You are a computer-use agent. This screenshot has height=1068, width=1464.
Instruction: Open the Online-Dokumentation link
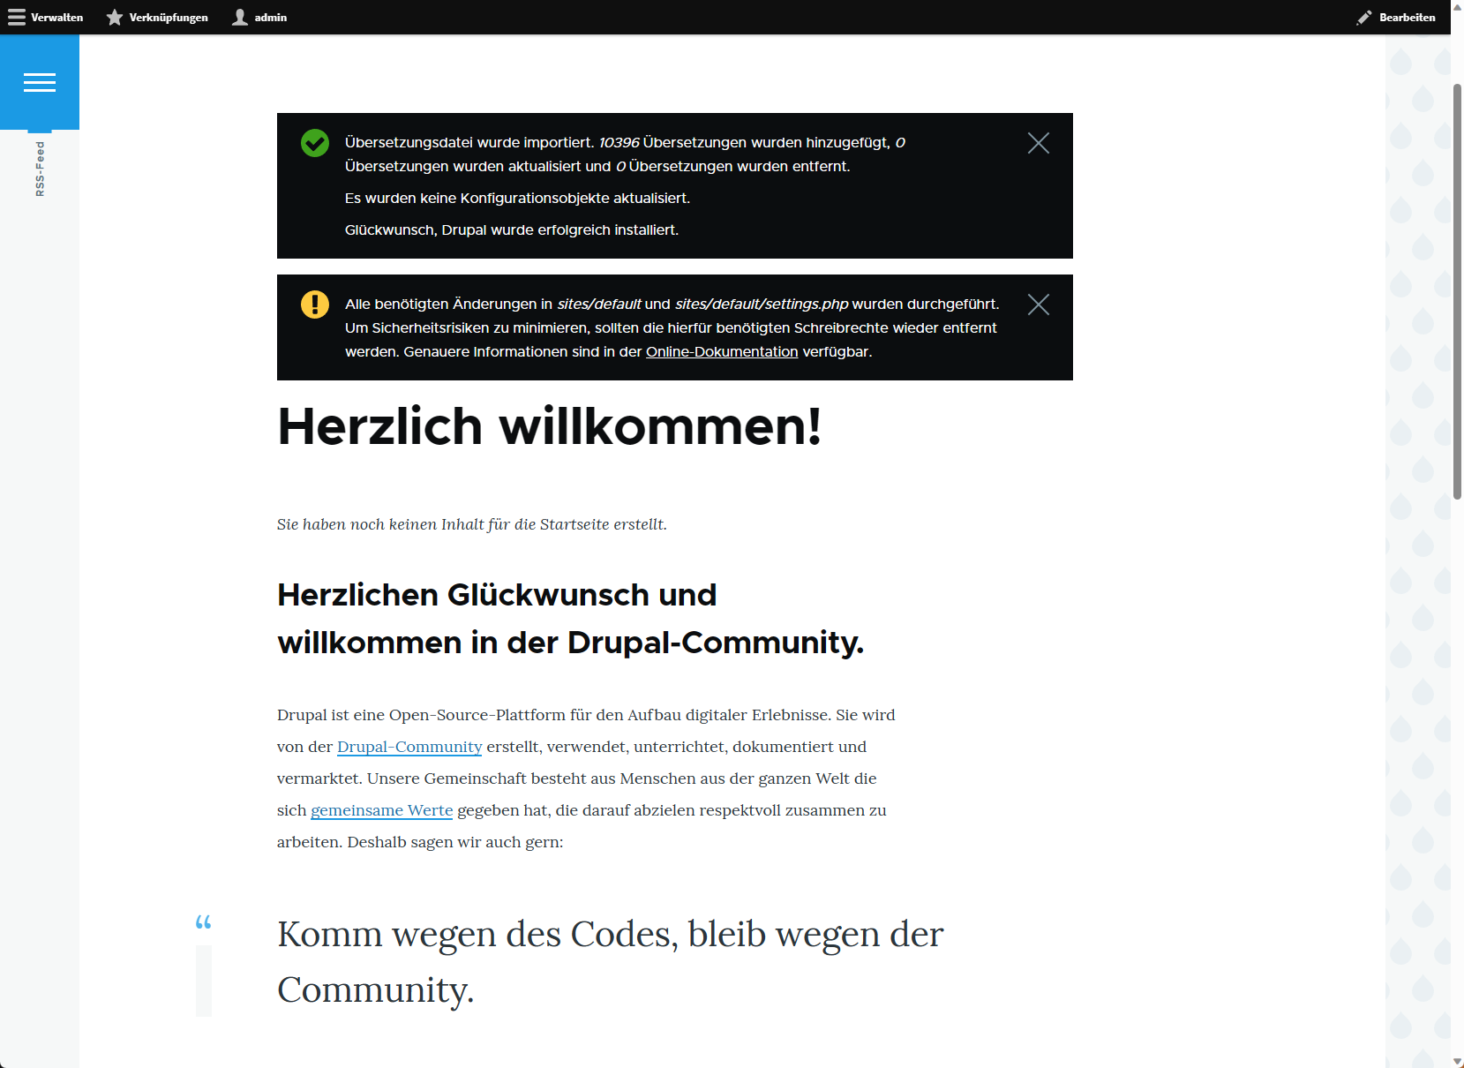[x=722, y=351]
